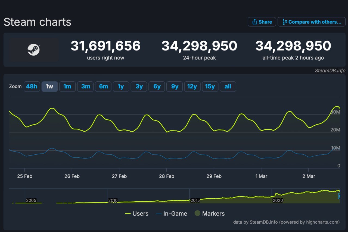Toggle the Users series in legend
The width and height of the screenshot is (348, 232).
pos(136,214)
